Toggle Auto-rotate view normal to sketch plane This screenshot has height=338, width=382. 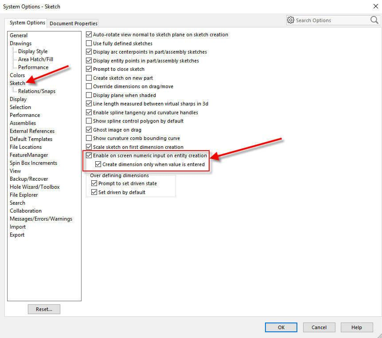pos(89,35)
